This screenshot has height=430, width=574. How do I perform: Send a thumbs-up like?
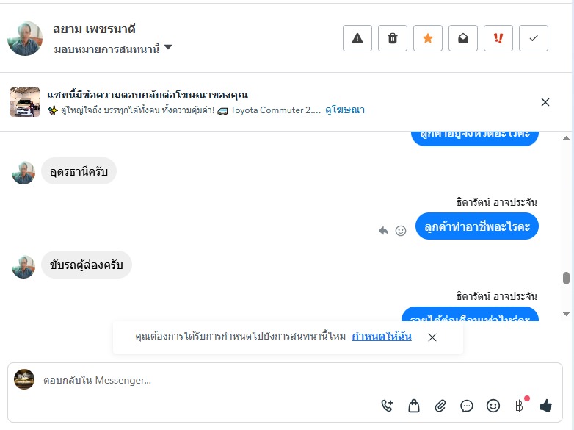tap(545, 405)
